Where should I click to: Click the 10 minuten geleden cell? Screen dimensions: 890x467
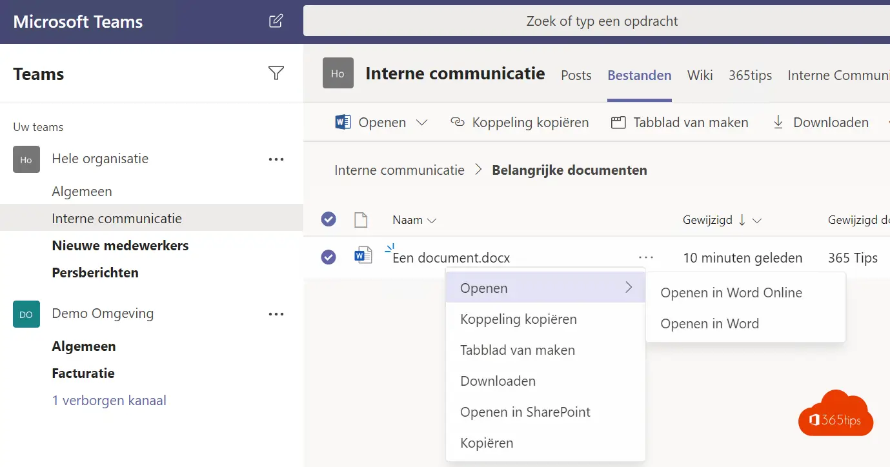743,258
